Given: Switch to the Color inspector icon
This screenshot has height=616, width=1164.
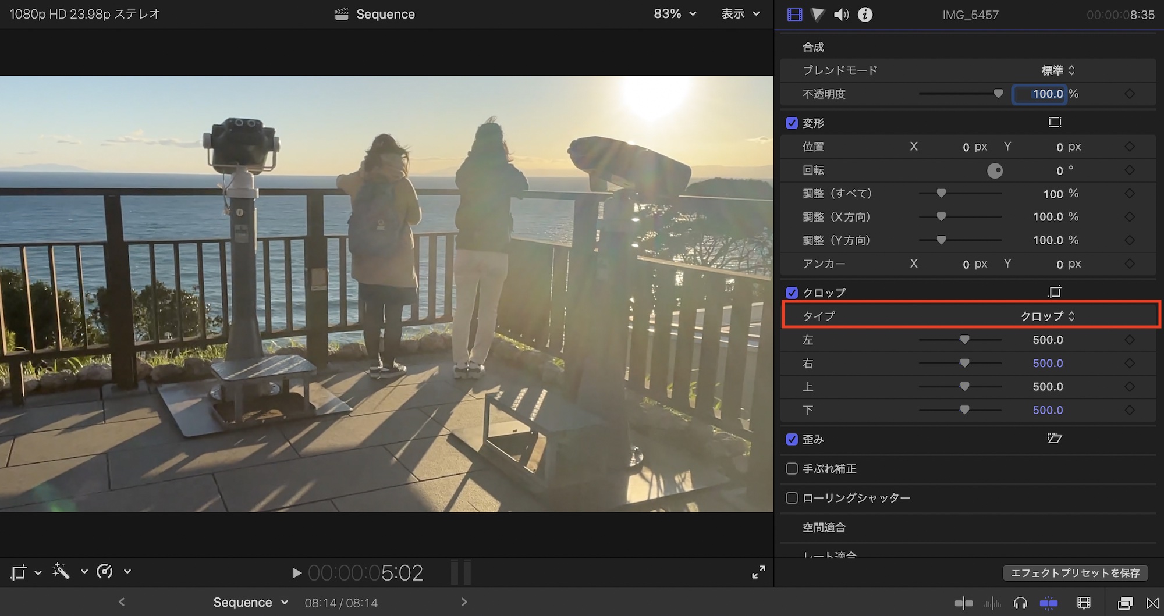Looking at the screenshot, I should (818, 15).
